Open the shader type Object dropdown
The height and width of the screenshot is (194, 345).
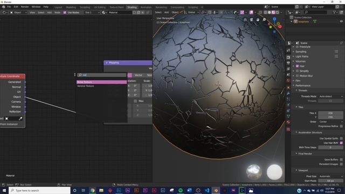click(x=18, y=12)
